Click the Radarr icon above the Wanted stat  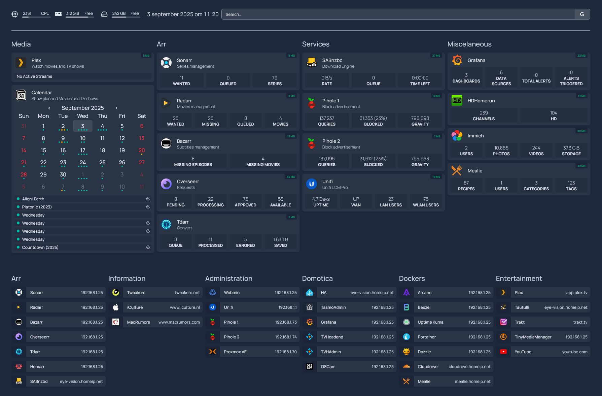166,103
